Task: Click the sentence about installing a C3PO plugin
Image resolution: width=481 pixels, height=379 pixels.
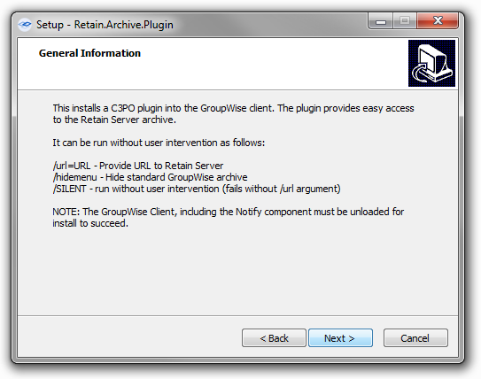Action: (x=233, y=113)
